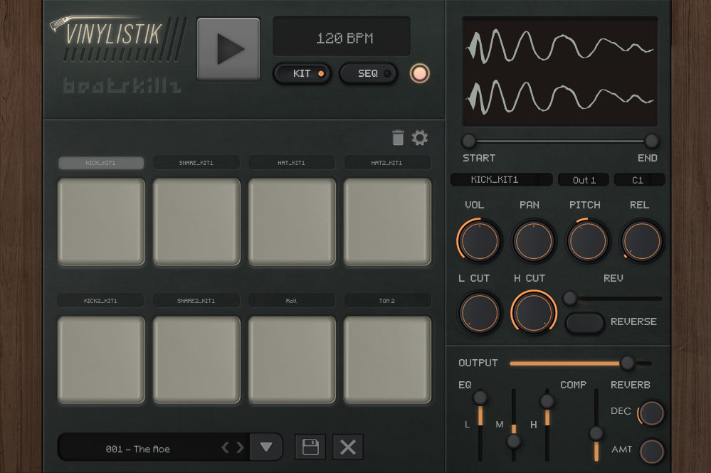The width and height of the screenshot is (711, 473).
Task: Trigger the pad under KICK_KIT1
Action: tap(101, 221)
